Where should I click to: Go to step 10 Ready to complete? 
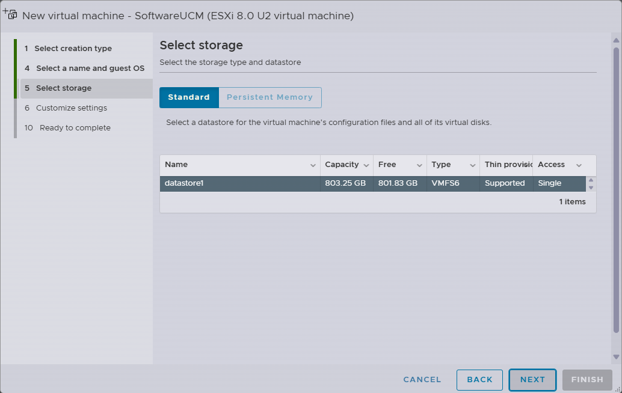(67, 127)
